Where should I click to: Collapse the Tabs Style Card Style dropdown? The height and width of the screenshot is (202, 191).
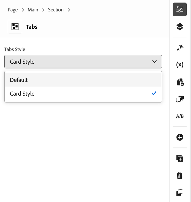click(x=83, y=62)
